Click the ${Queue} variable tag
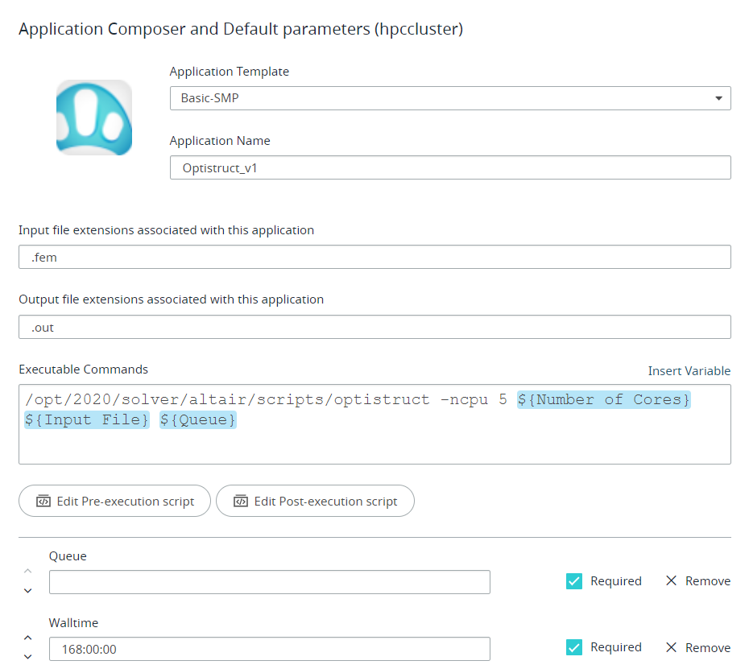 tap(198, 419)
